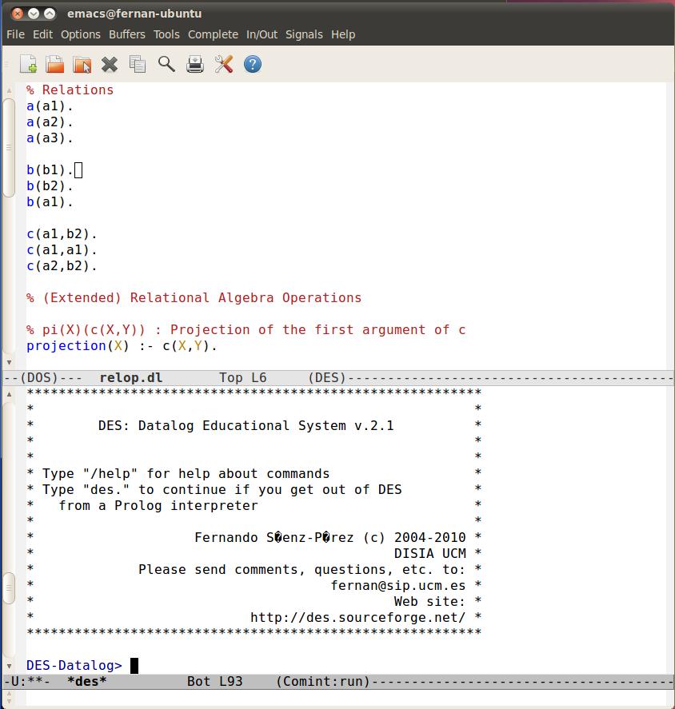Click the relop.dl pane scrollbar handle
675x709 pixels.
(x=9, y=147)
